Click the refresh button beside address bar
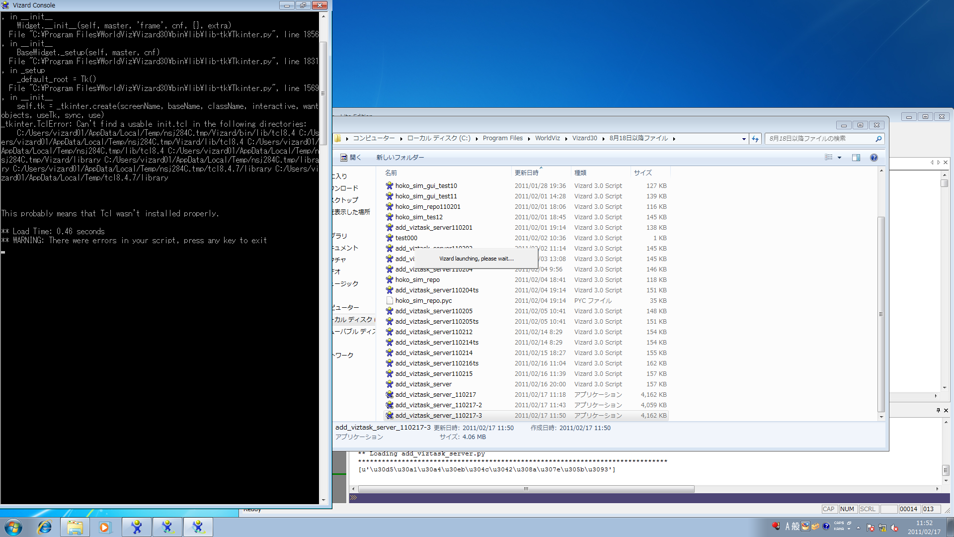This screenshot has height=537, width=954. tap(755, 139)
